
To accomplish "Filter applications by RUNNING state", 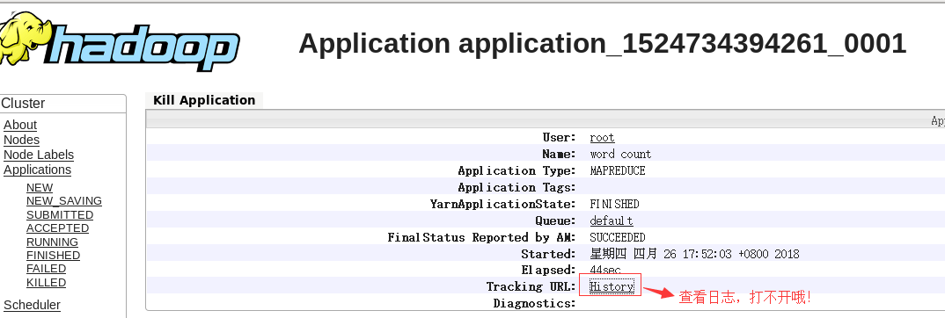I will [x=52, y=242].
